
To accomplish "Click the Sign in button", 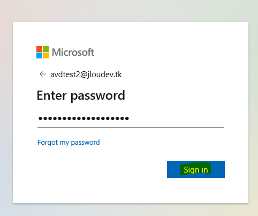I will coord(196,169).
